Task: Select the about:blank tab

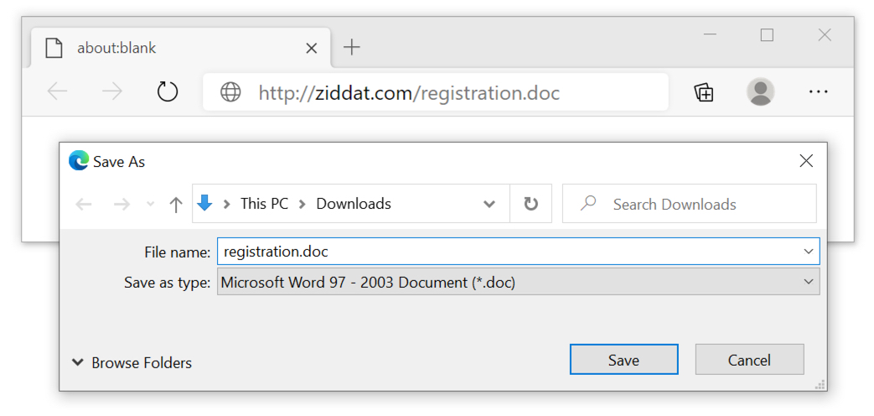Action: point(181,48)
